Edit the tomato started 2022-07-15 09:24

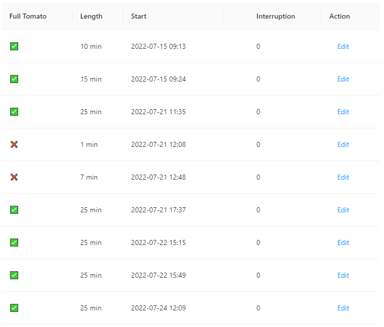343,79
